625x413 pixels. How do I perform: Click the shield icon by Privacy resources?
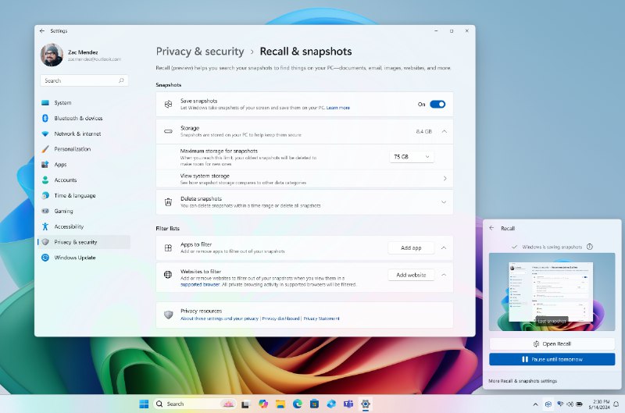click(x=168, y=315)
